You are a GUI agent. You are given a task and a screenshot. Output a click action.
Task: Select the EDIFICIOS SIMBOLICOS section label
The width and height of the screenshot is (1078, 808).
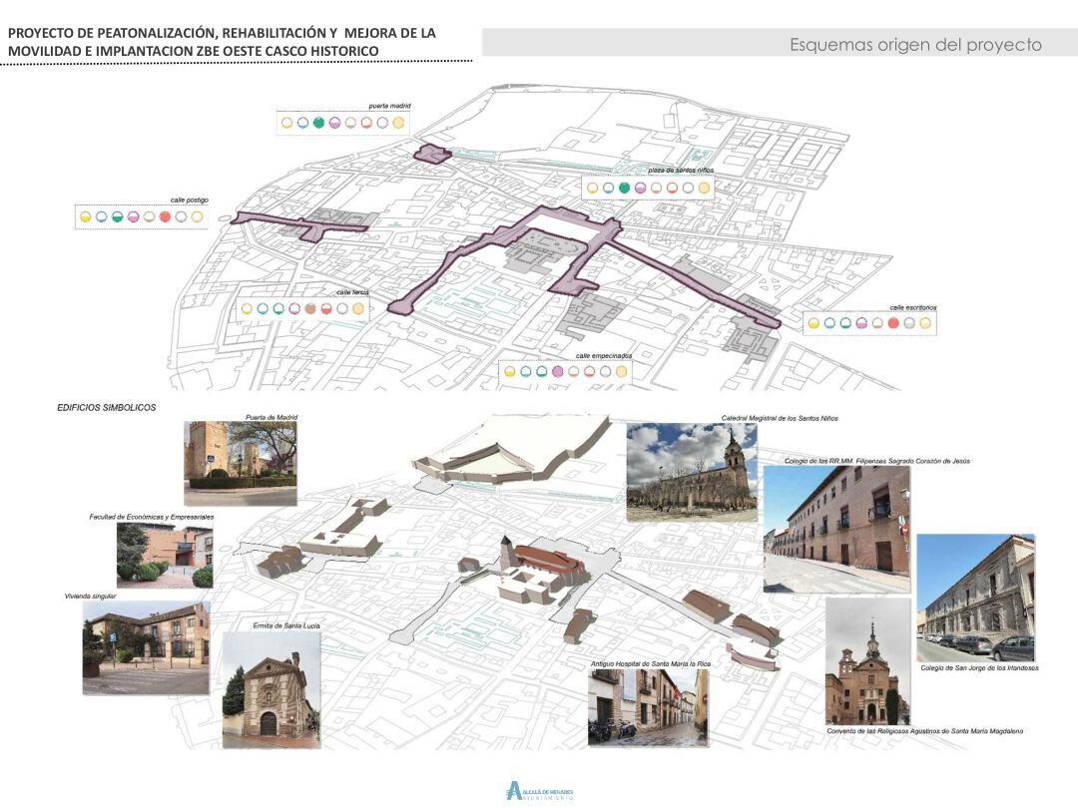click(x=107, y=406)
